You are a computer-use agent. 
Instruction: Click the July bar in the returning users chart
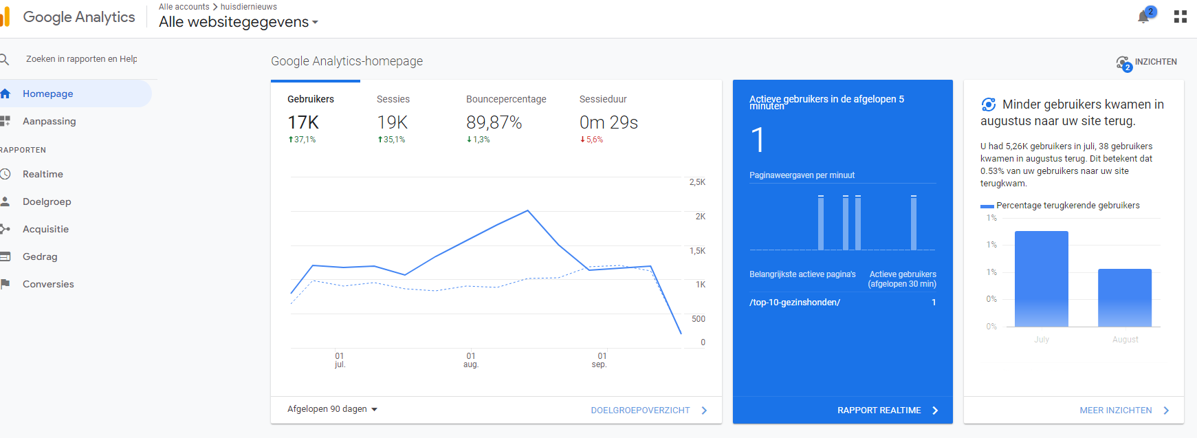(x=1042, y=278)
